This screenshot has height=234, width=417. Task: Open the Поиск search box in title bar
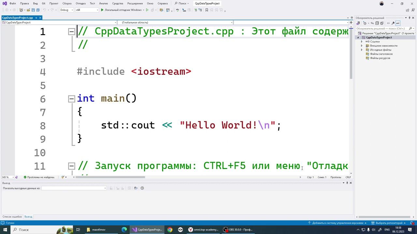click(x=182, y=4)
